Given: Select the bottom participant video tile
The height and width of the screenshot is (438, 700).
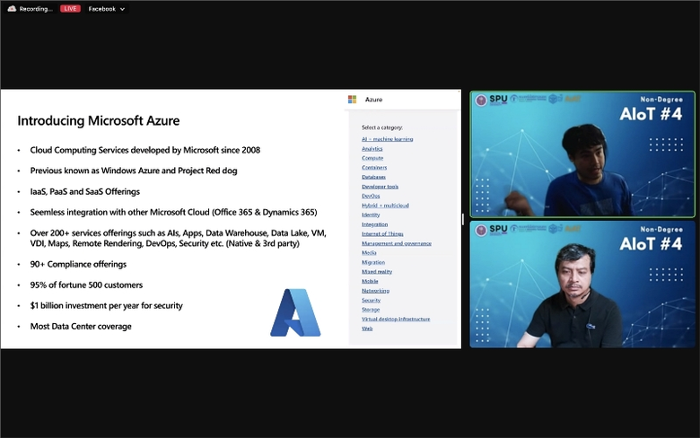Looking at the screenshot, I should coord(582,285).
